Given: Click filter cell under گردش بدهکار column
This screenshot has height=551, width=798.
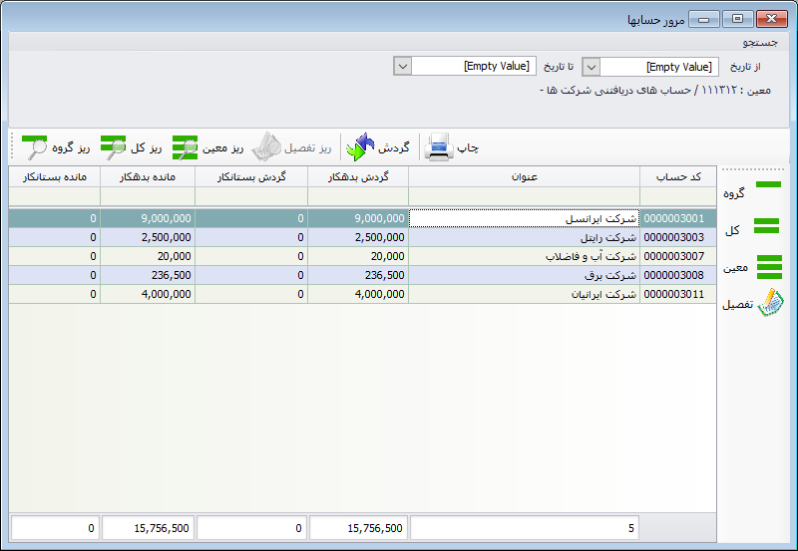Looking at the screenshot, I should (358, 196).
